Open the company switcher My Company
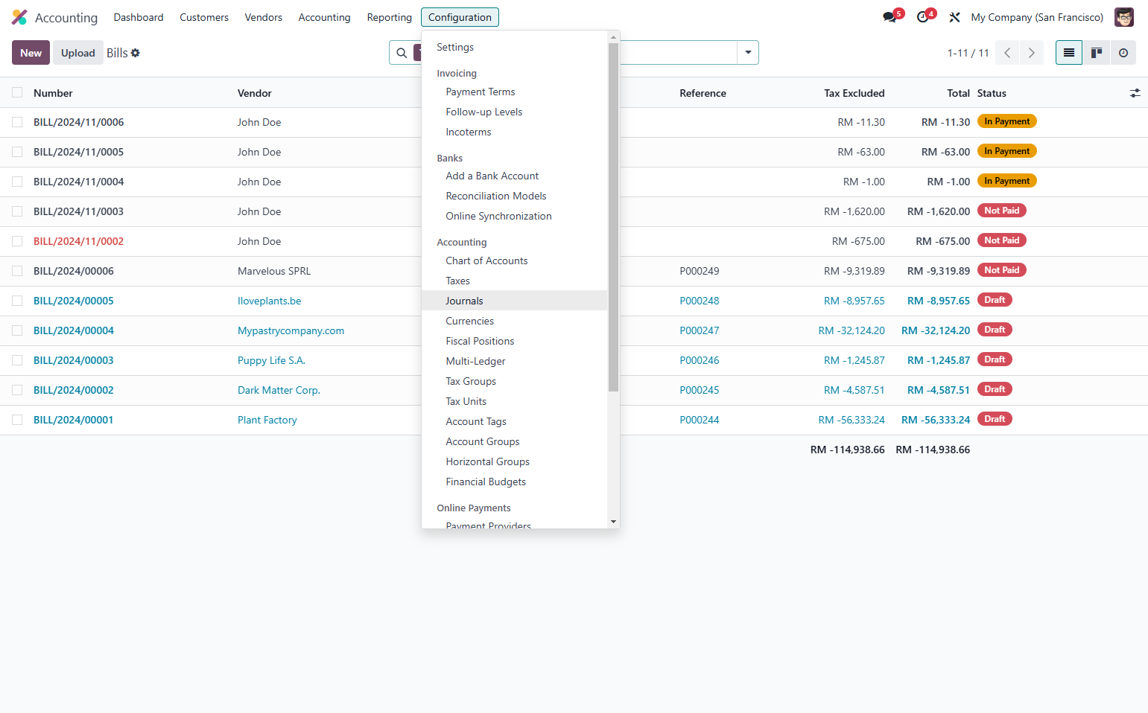Viewport: 1148px width, 713px height. (1037, 17)
